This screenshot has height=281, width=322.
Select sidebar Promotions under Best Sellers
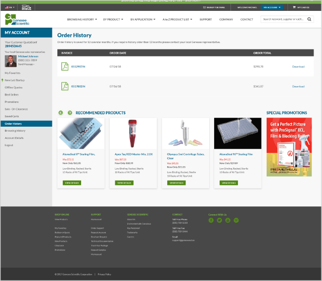[x=11, y=102]
